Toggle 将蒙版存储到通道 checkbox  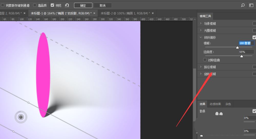coord(3,5)
